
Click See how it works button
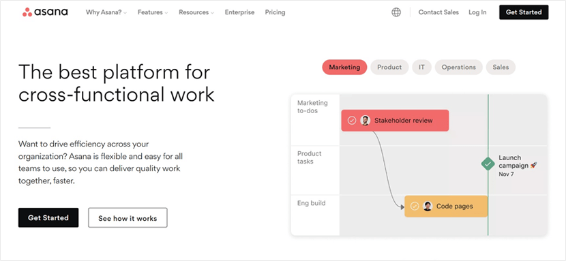tap(128, 218)
